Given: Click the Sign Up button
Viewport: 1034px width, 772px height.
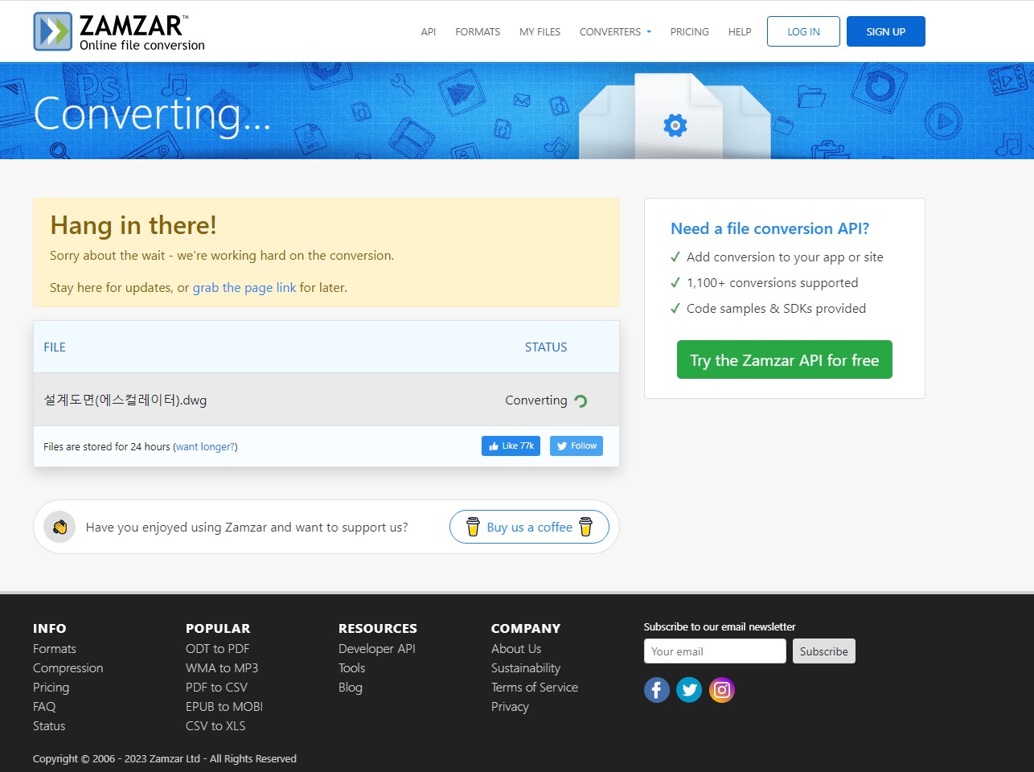Looking at the screenshot, I should click(x=886, y=31).
